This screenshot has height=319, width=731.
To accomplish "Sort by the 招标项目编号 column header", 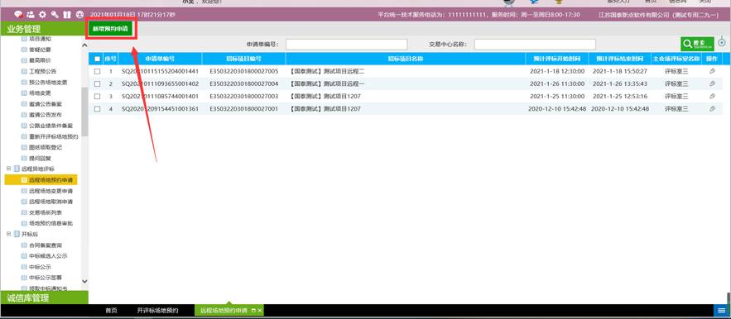I will 244,59.
